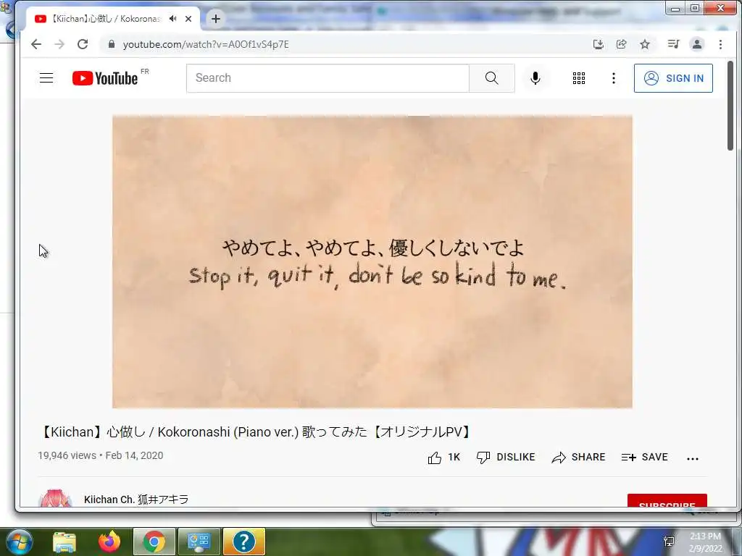The image size is (742, 556).
Task: Pause the video by clicking the player
Action: coord(372,261)
